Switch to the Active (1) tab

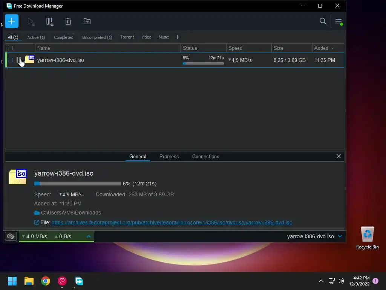point(36,37)
